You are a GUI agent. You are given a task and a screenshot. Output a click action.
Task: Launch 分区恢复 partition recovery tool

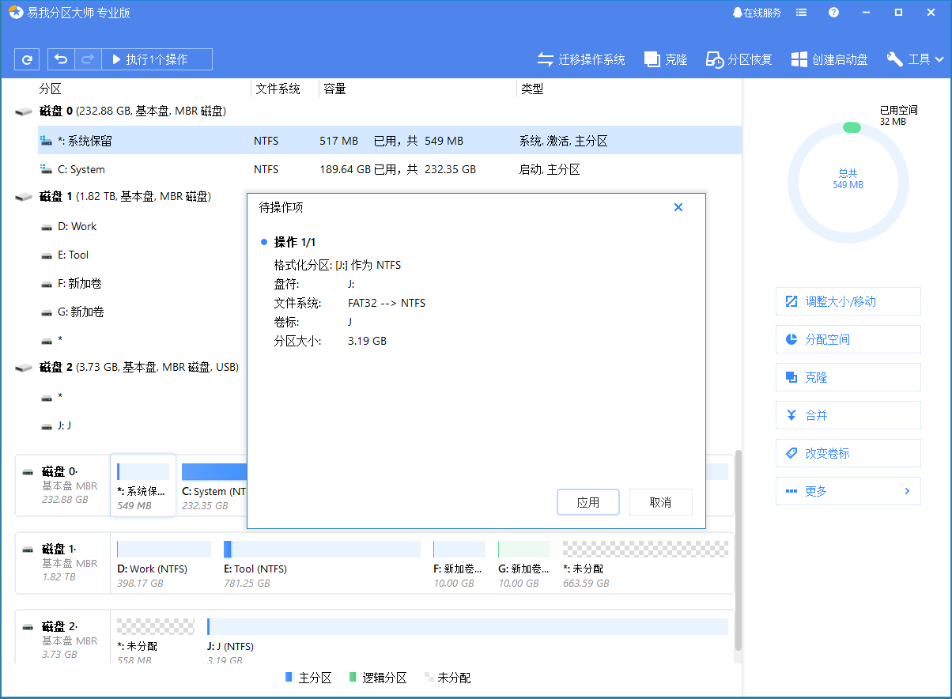pyautogui.click(x=714, y=59)
